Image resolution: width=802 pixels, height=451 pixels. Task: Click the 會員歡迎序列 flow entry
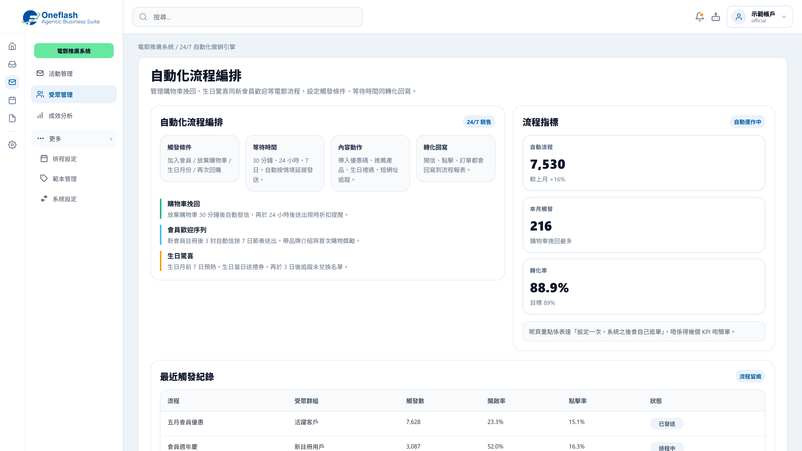coord(328,235)
